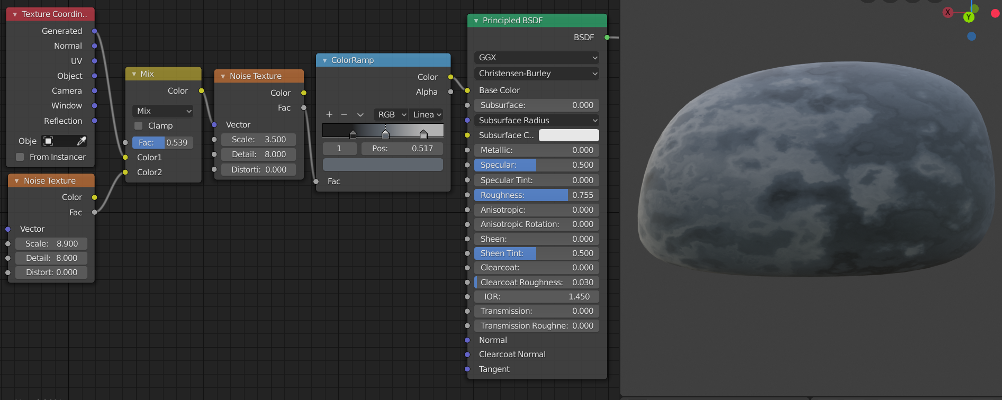Click the Clearcoat Roughness field
The image size is (1002, 400).
(x=537, y=283)
